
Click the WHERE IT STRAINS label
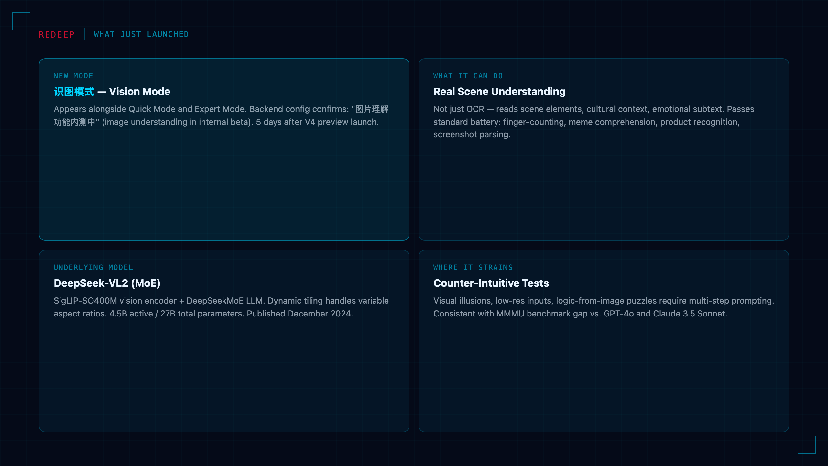[x=473, y=267]
